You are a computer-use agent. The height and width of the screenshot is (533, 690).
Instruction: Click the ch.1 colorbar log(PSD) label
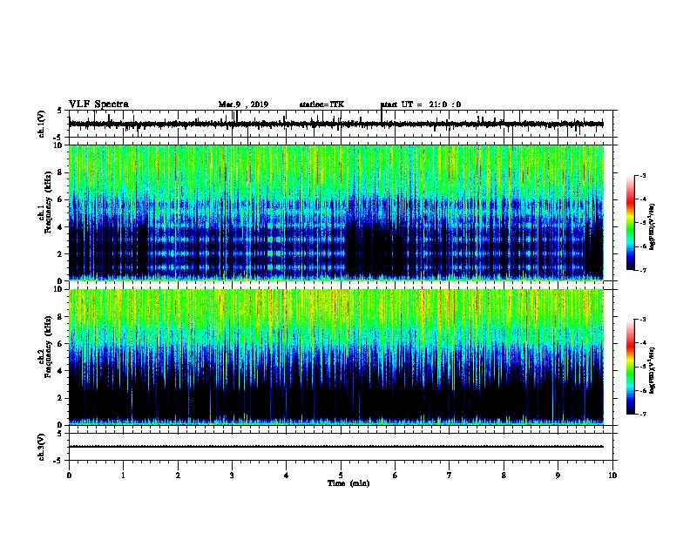tap(653, 227)
